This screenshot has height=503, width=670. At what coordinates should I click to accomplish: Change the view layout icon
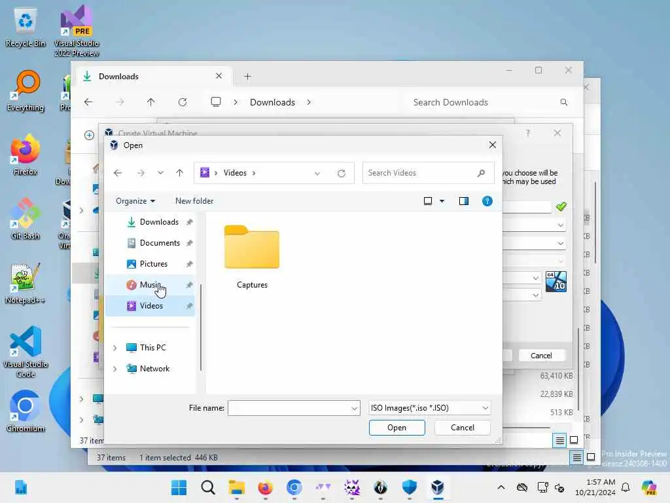tap(427, 201)
